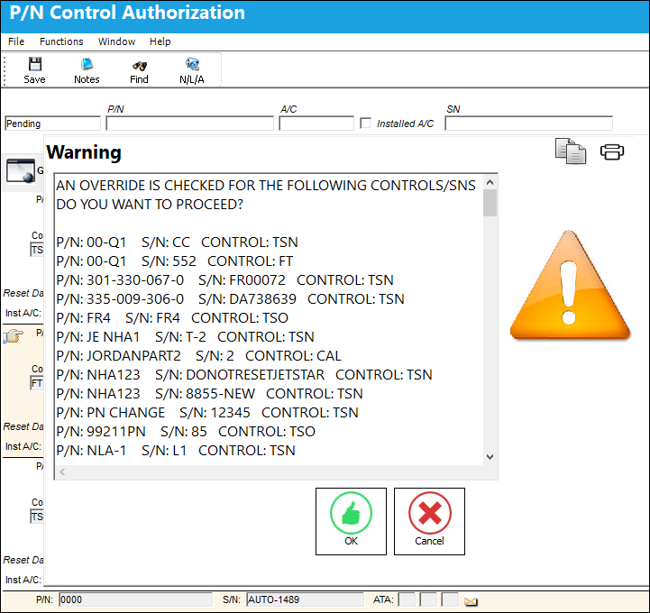The width and height of the screenshot is (650, 613).
Task: Click the horizontal scroll left arrow
Action: pos(62,471)
